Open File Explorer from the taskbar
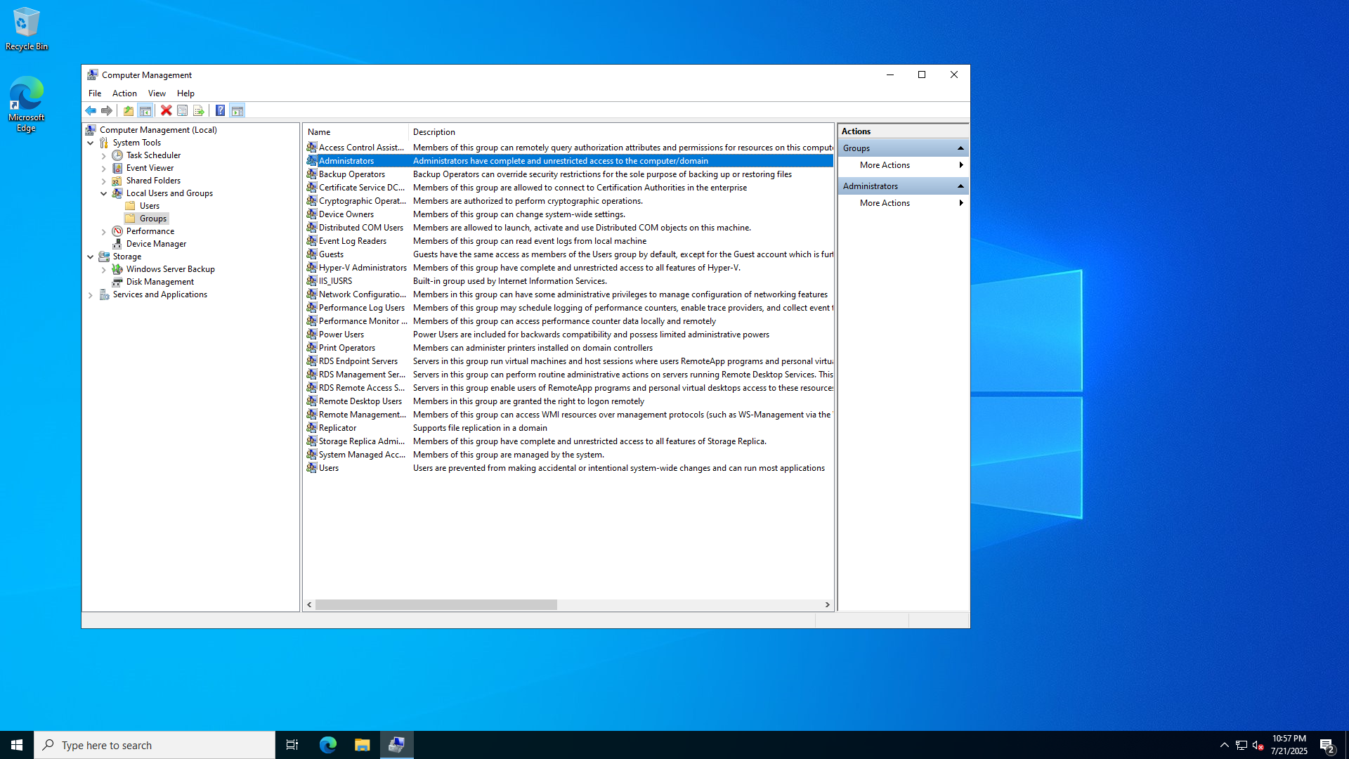The height and width of the screenshot is (759, 1349). click(362, 745)
